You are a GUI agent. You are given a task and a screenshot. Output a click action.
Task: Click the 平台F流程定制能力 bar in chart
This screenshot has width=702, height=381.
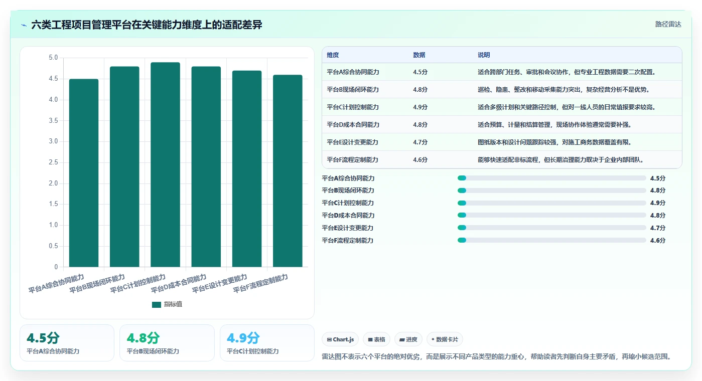coord(288,171)
